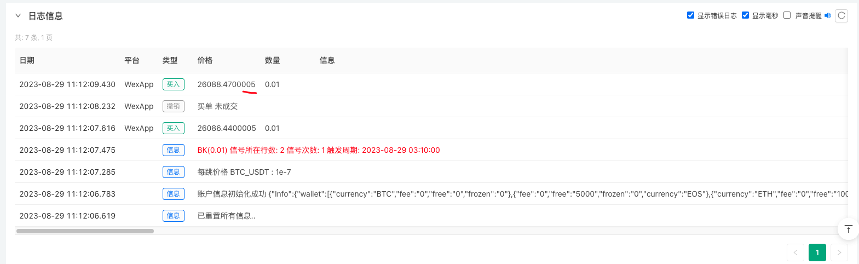Click the 类型 column header
The image size is (859, 264).
170,60
